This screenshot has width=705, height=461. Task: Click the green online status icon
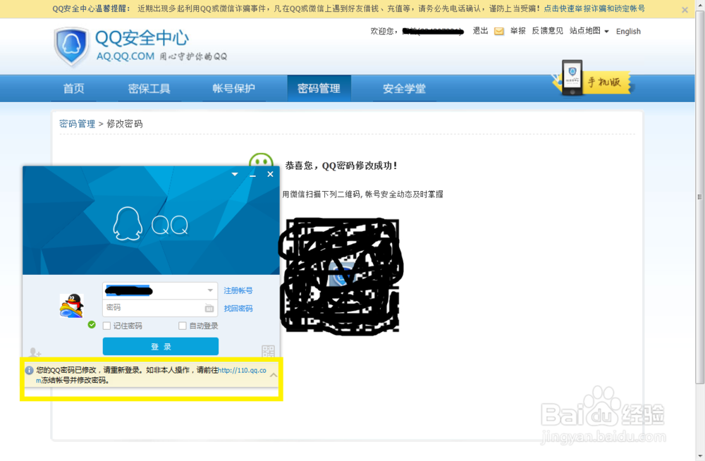(92, 324)
